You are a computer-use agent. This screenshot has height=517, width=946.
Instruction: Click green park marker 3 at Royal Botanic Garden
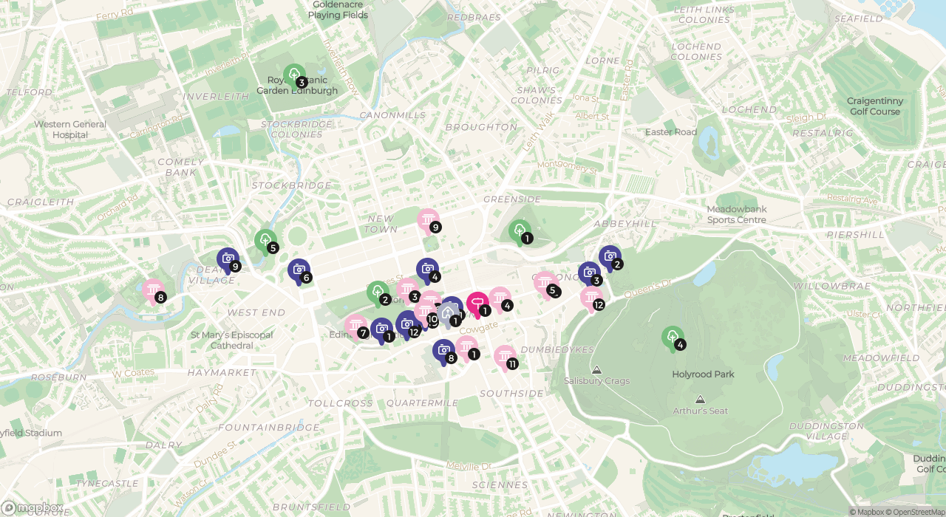point(294,75)
